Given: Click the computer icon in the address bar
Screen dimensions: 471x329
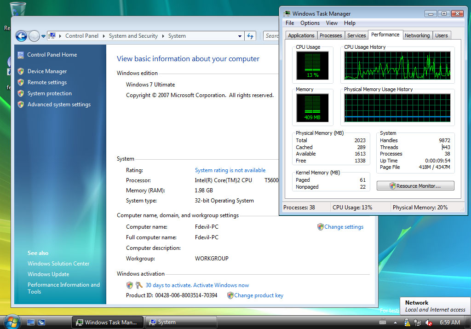Looking at the screenshot, I should [x=52, y=36].
